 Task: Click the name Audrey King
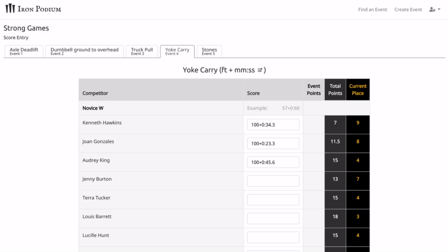coord(96,160)
